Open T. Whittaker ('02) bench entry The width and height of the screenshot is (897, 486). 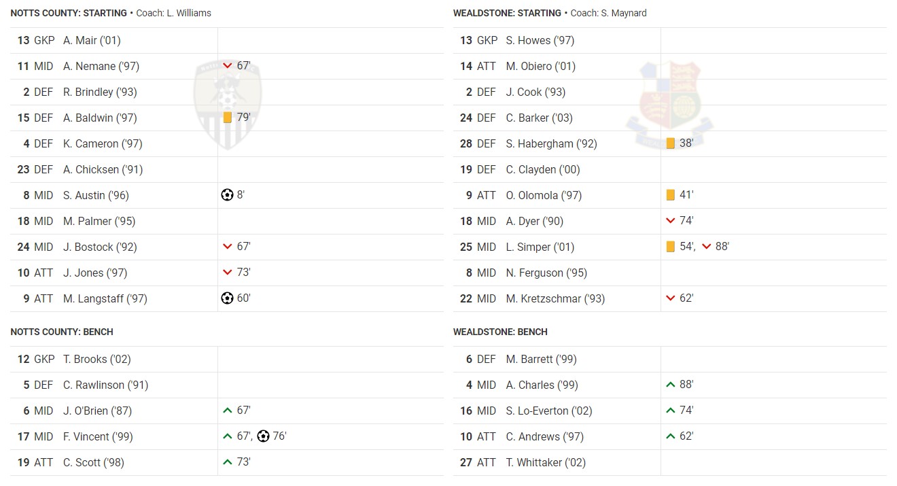[544, 462]
